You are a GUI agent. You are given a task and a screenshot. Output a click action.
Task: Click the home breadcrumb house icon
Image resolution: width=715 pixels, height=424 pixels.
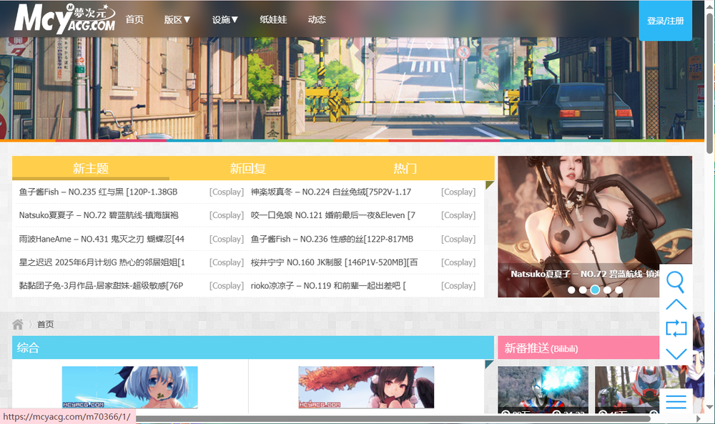(18, 324)
